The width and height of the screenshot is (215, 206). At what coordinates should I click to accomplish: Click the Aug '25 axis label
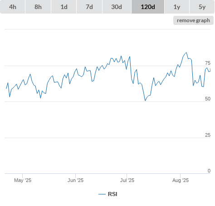181,180
